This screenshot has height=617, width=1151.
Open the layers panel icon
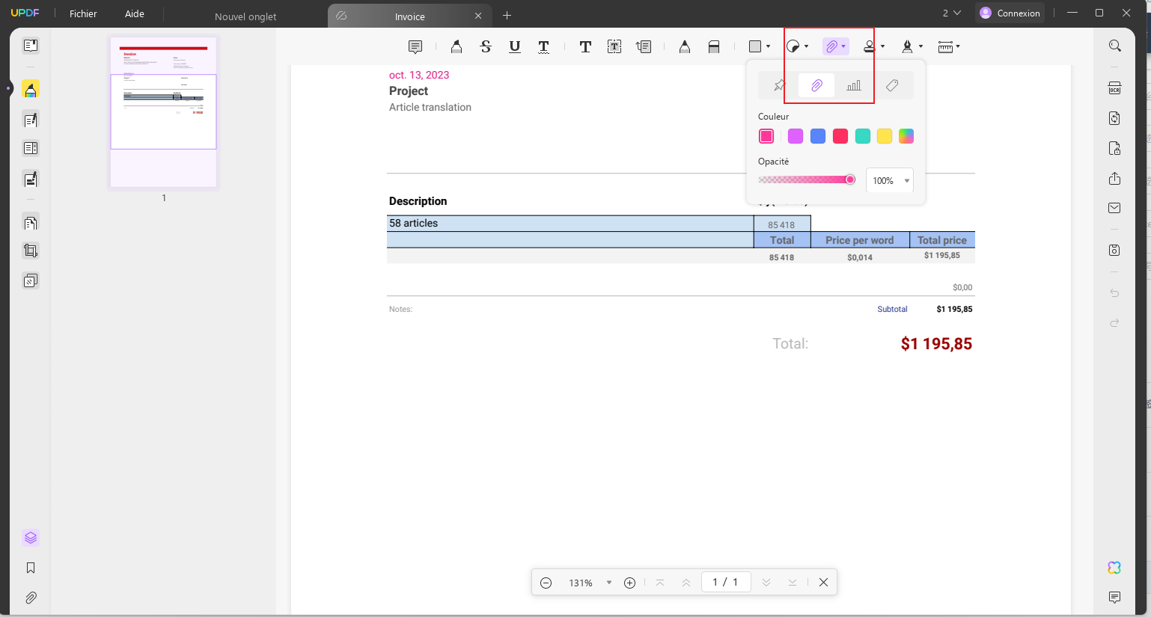(31, 538)
